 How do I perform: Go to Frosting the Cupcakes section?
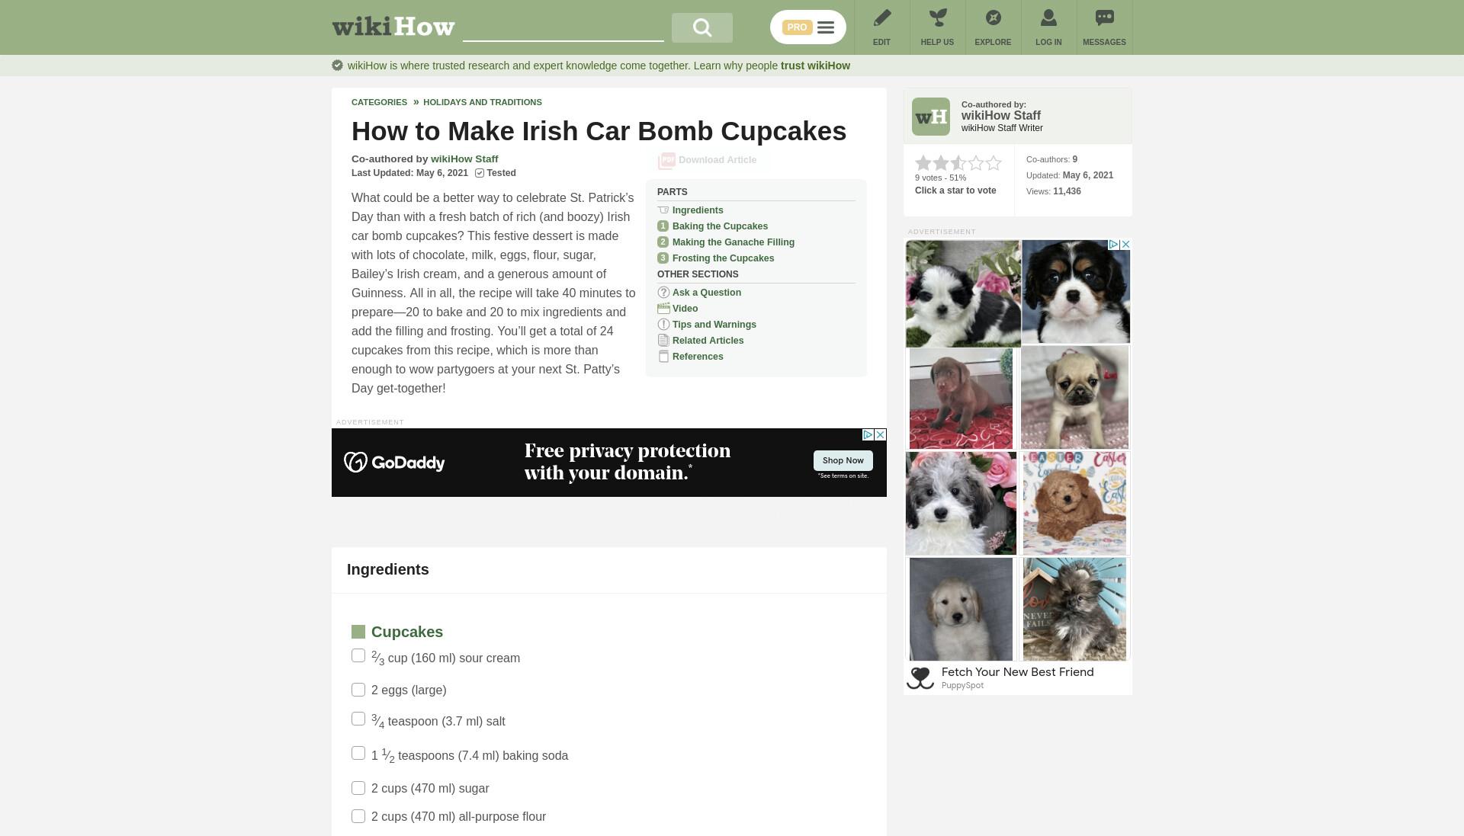point(723,258)
